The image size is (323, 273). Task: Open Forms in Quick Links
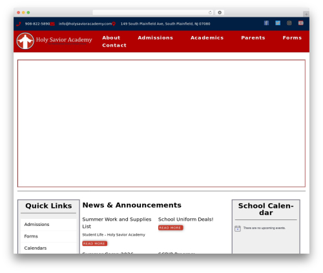coord(48,236)
